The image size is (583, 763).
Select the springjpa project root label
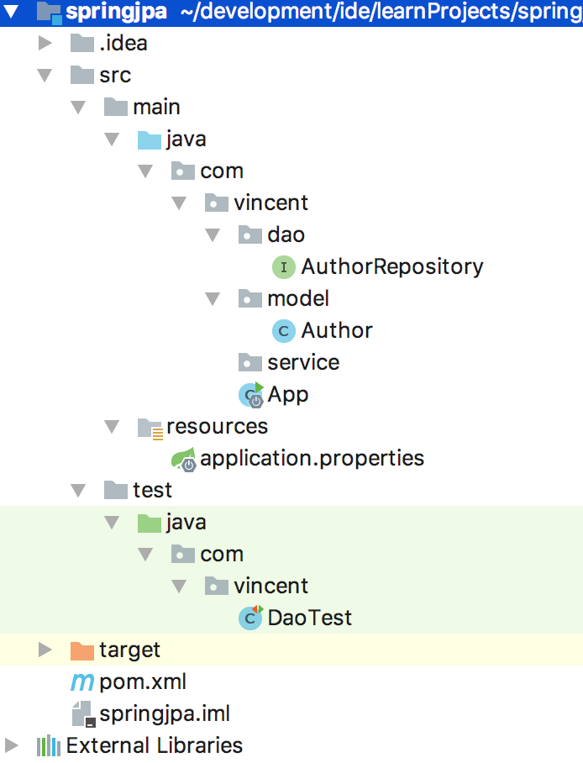(x=116, y=13)
